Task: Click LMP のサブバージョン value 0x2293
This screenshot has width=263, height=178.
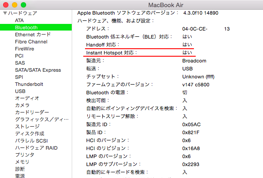Action: 191,164
